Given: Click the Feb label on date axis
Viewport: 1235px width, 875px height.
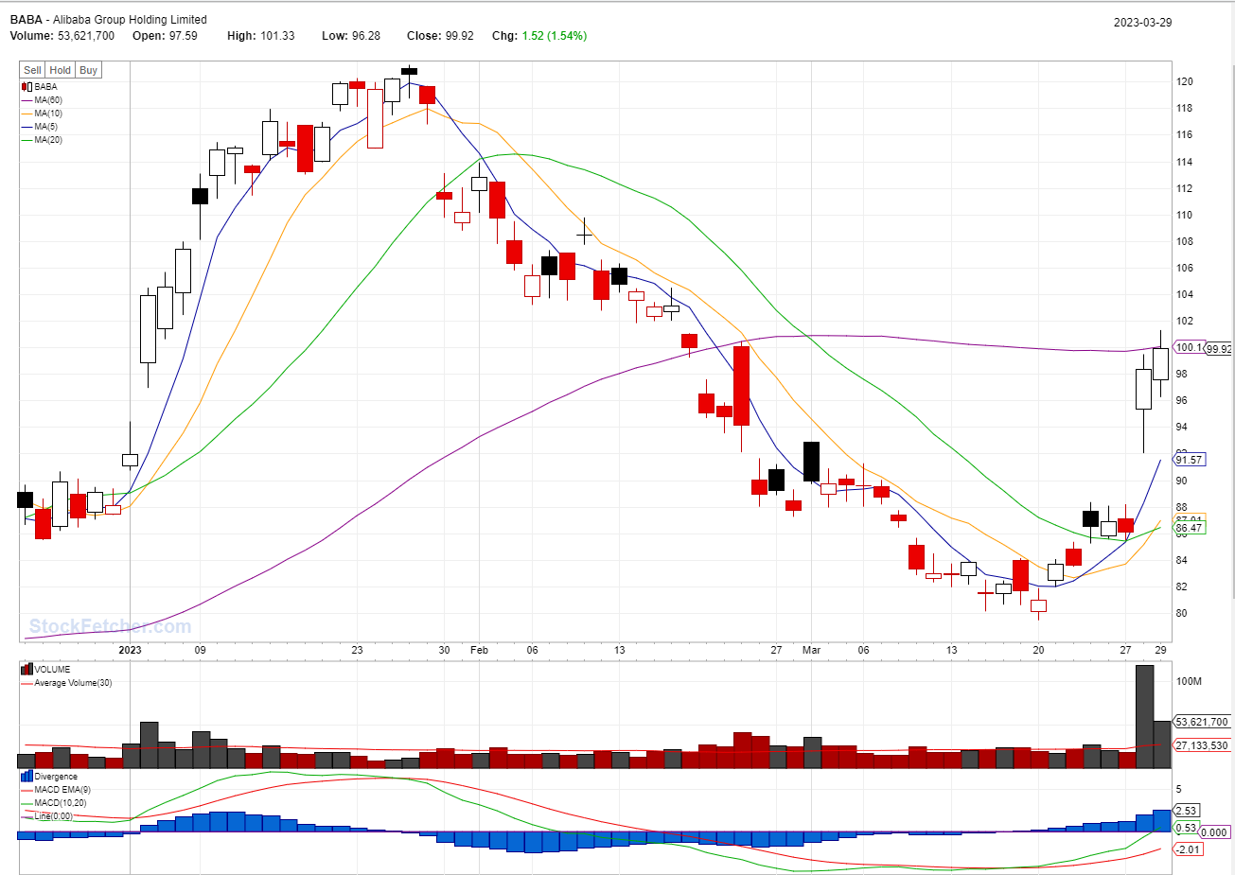Looking at the screenshot, I should tap(480, 650).
